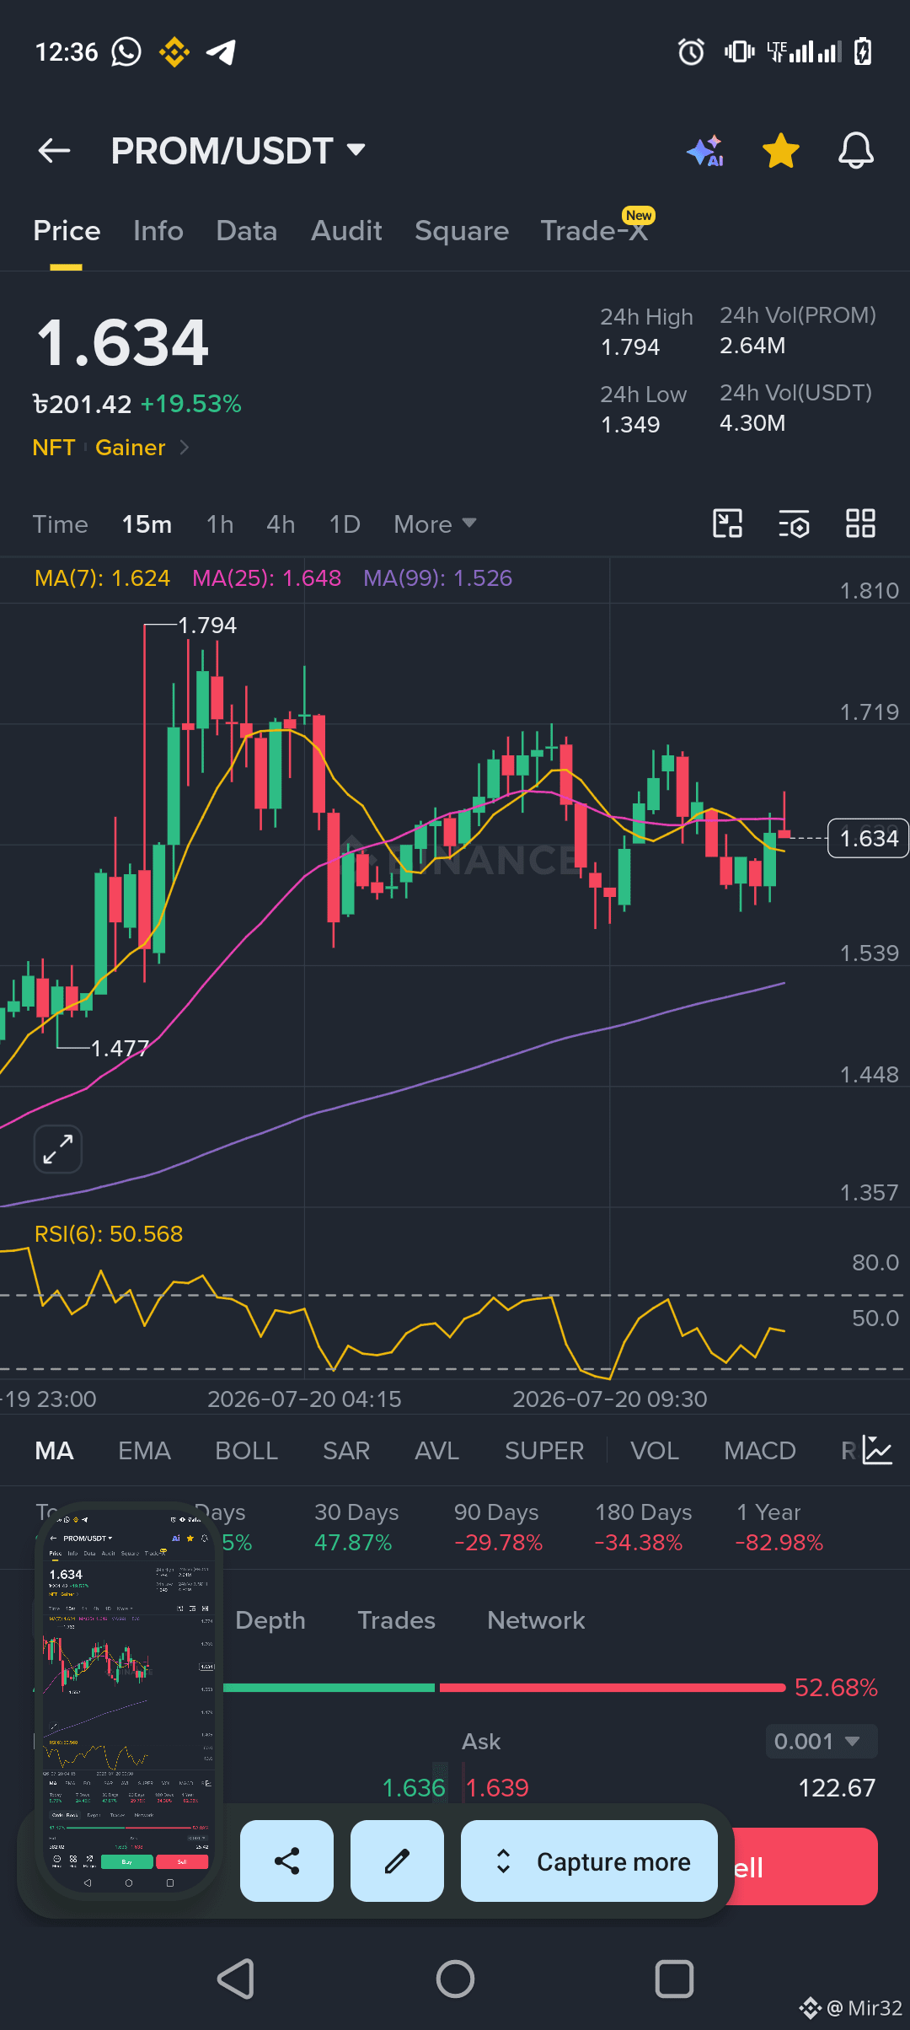
Task: Share the captured screenshot
Action: pos(286,1861)
